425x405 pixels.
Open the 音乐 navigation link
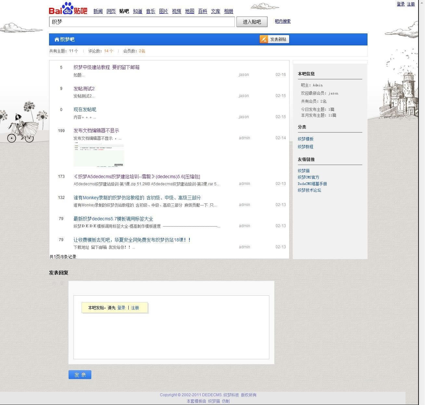click(x=150, y=11)
